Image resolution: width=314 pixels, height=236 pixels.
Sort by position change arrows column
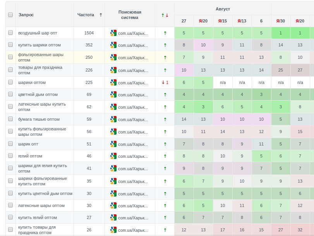pyautogui.click(x=165, y=15)
